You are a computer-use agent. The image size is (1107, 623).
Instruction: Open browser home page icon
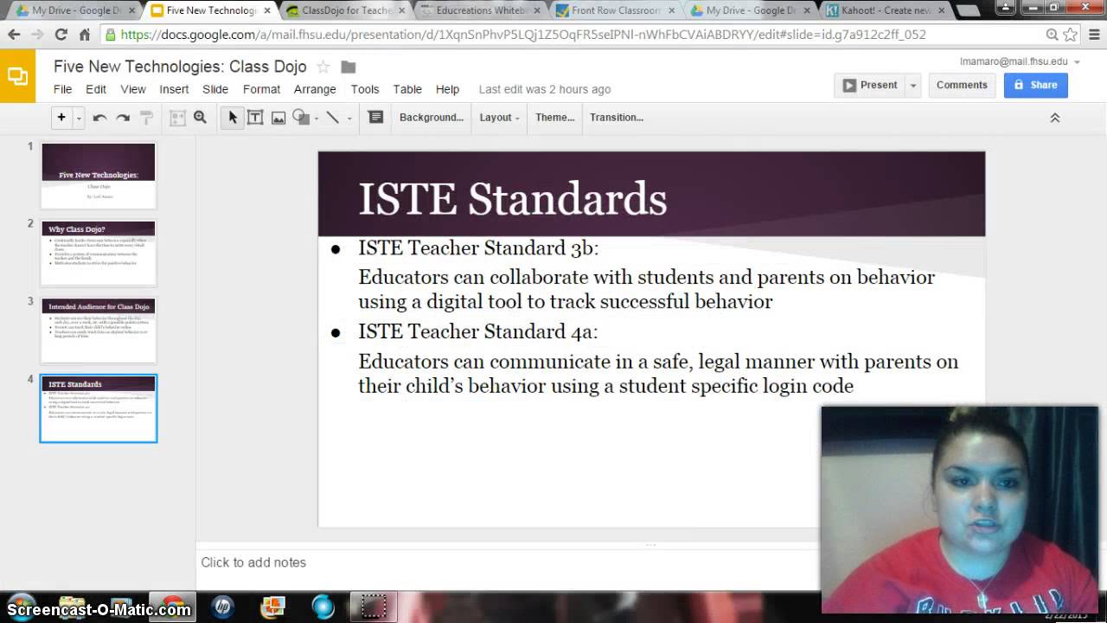[84, 35]
